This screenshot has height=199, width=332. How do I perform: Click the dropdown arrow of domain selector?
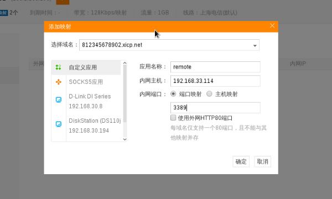255,45
